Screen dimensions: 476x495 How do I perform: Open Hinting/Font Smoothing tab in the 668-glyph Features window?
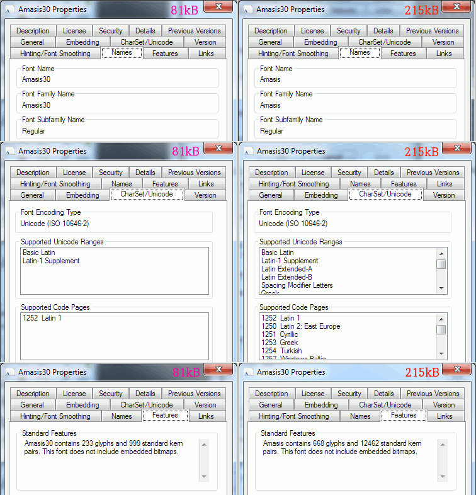(294, 416)
